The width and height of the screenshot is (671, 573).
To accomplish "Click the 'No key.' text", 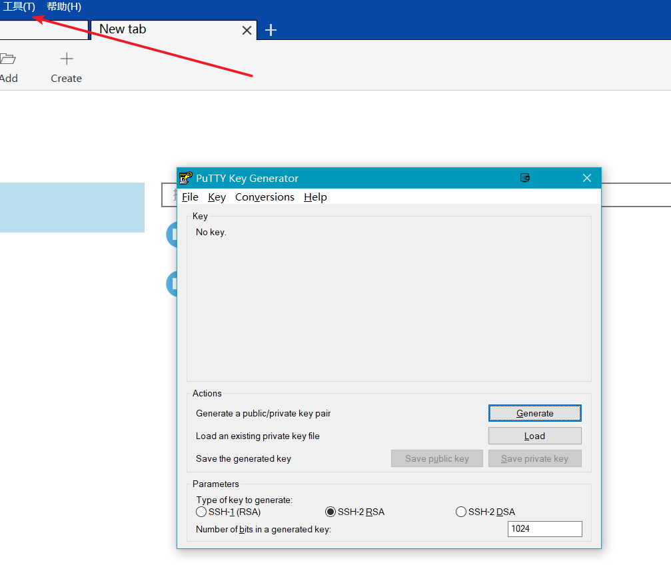I will [x=211, y=232].
